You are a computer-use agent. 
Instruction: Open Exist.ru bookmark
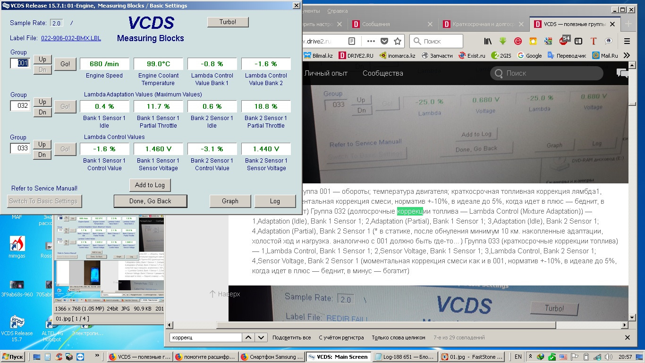(471, 55)
